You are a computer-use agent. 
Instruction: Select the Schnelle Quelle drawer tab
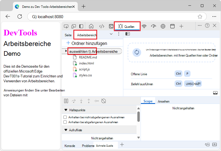pyautogui.click(x=105, y=146)
